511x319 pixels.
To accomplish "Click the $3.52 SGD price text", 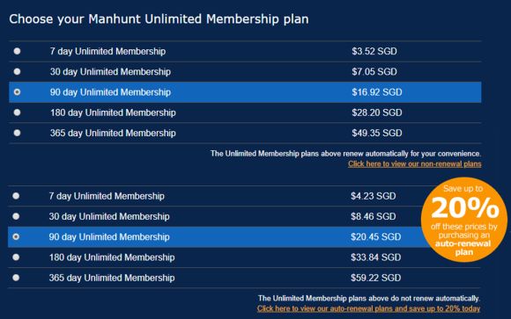I will tap(374, 51).
